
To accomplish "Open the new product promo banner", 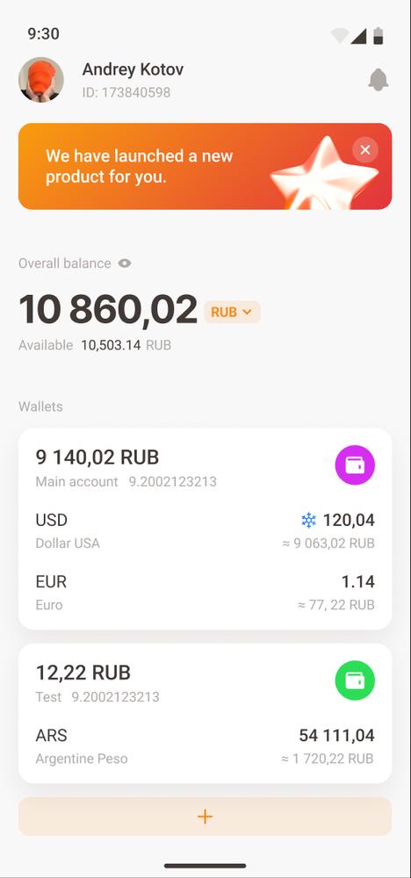I will click(205, 166).
